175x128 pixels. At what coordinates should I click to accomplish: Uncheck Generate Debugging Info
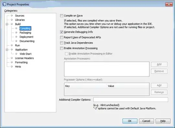click(62, 32)
